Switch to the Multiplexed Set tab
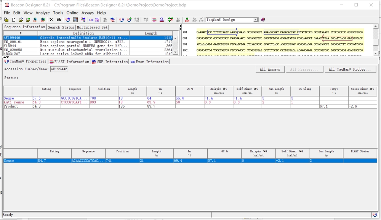 click(x=92, y=27)
